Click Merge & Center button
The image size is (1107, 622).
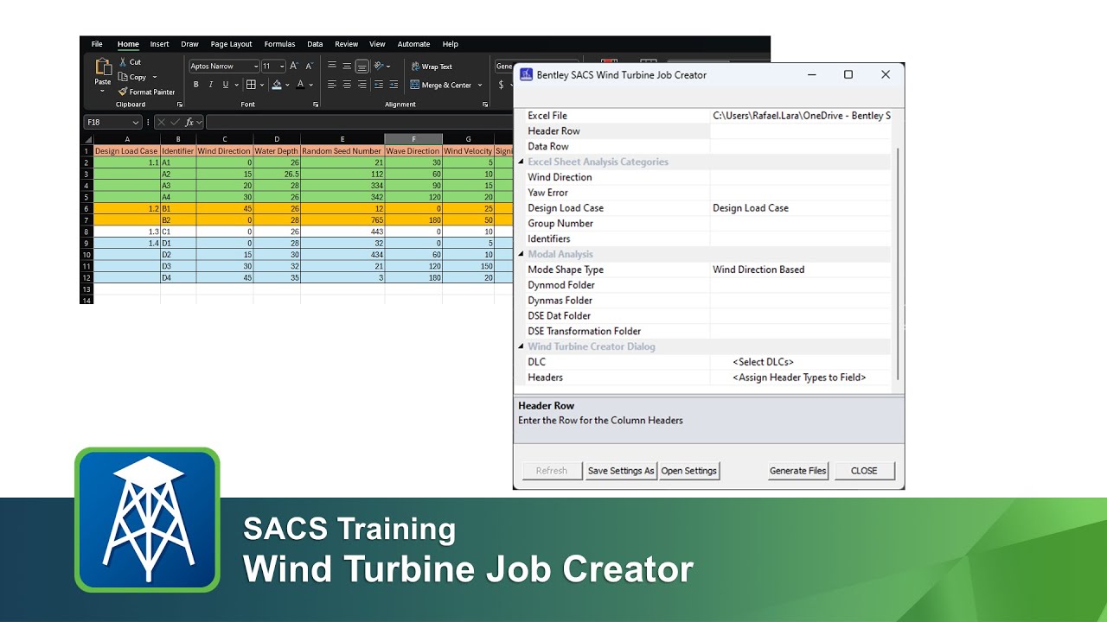click(x=441, y=85)
